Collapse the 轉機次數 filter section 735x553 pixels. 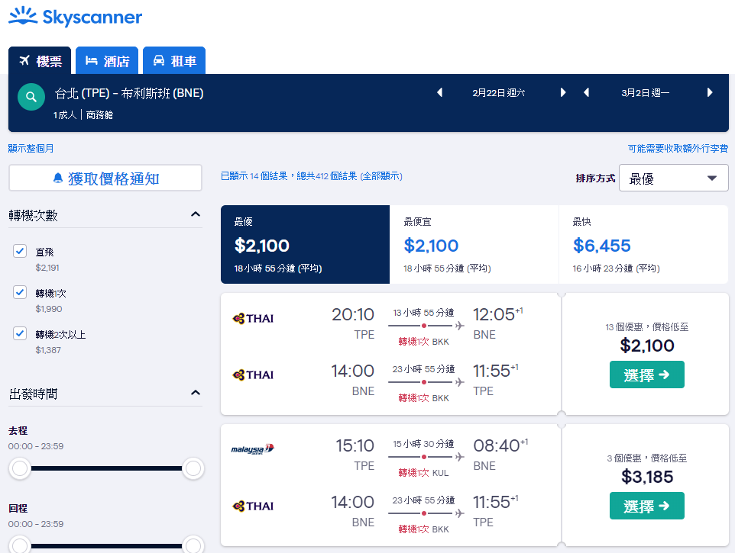pos(196,214)
